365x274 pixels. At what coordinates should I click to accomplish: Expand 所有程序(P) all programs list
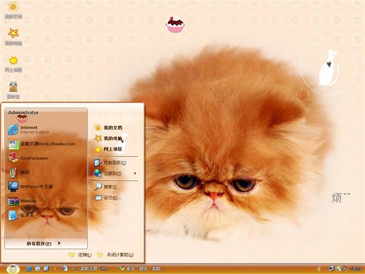tap(43, 244)
